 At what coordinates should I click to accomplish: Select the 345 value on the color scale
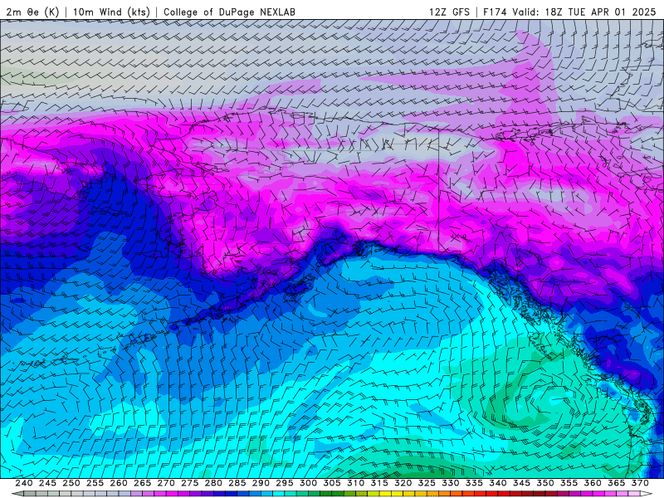pyautogui.click(x=522, y=483)
